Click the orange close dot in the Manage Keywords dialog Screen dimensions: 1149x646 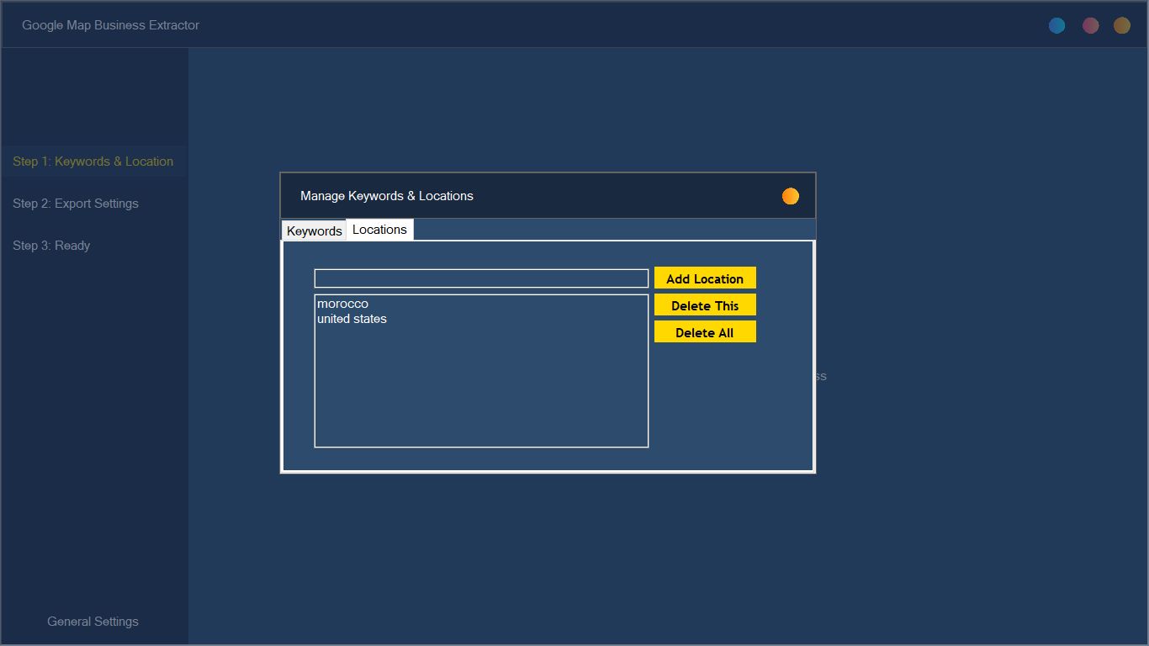tap(790, 196)
